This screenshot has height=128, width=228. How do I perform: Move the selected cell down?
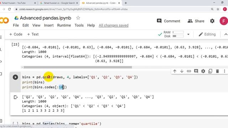182,71
